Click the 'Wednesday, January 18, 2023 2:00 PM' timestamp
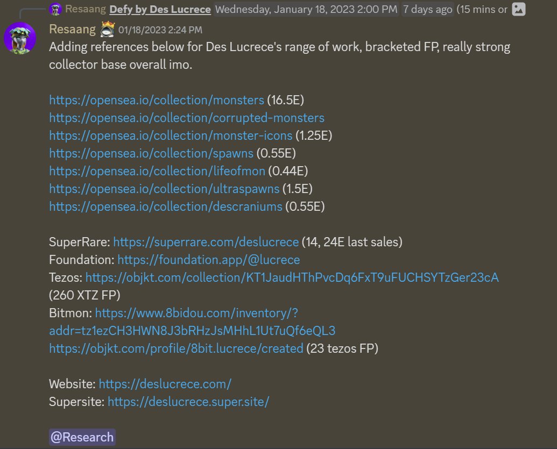This screenshot has width=557, height=449. tap(306, 9)
